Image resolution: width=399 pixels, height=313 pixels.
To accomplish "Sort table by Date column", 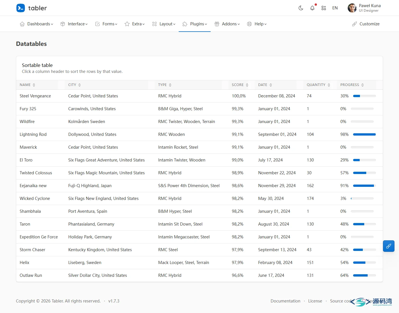I will (x=265, y=85).
